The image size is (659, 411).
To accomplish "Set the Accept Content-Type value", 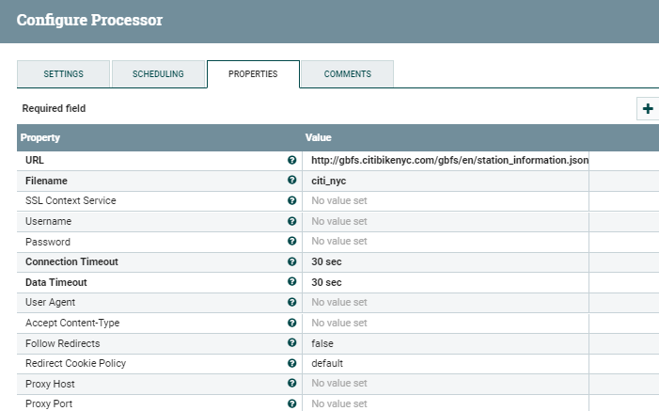I will click(x=446, y=324).
